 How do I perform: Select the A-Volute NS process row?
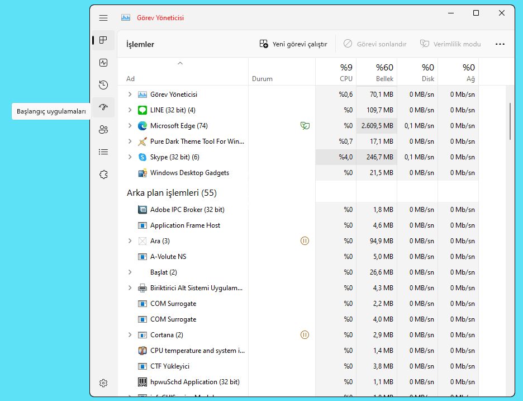click(298, 257)
